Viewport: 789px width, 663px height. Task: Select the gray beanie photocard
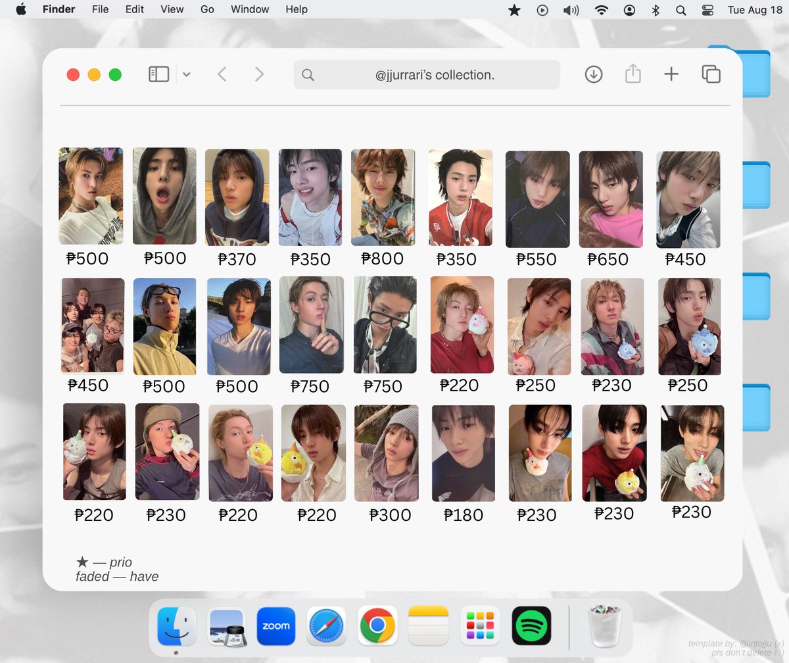point(386,453)
